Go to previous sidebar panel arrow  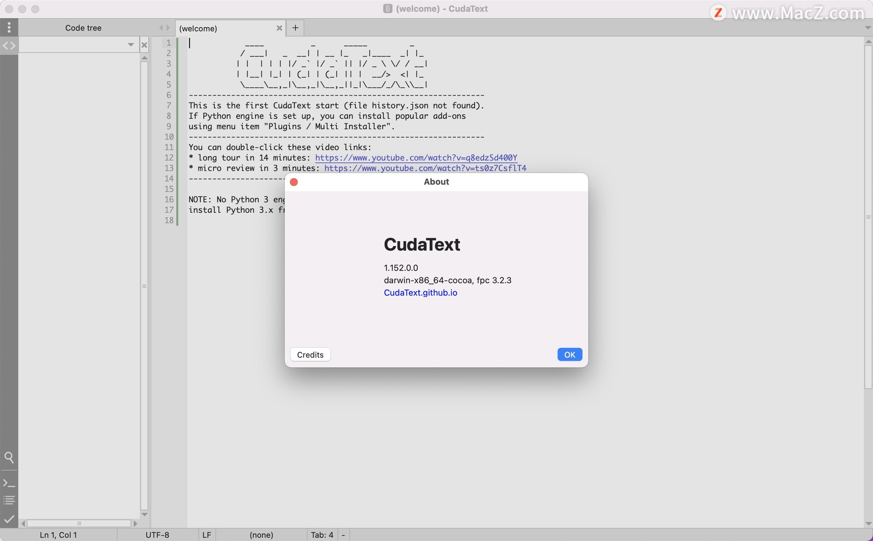(161, 28)
